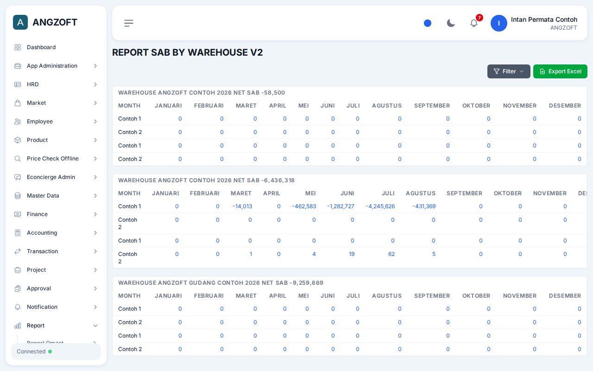Viewport: 593px width, 371px height.
Task: Collapse the Report submenu chevron
Action: click(x=95, y=326)
